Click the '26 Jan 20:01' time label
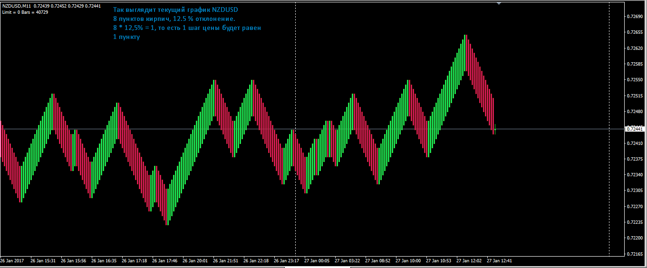The height and width of the screenshot is (268, 647). pyautogui.click(x=195, y=260)
